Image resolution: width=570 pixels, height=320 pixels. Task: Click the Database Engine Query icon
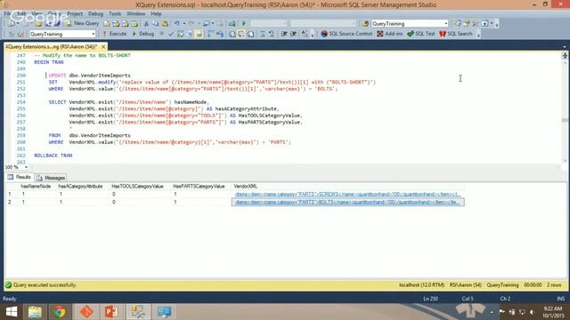click(x=107, y=24)
